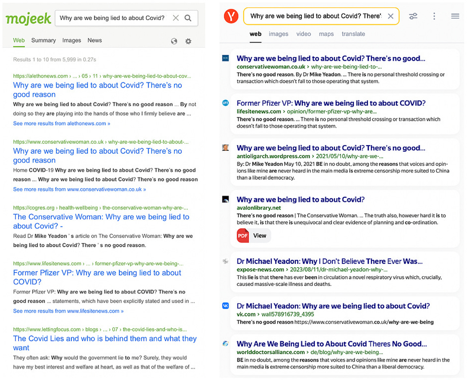This screenshot has width=467, height=381.
Task: Open Mojeek region globe icon
Action: [x=174, y=41]
